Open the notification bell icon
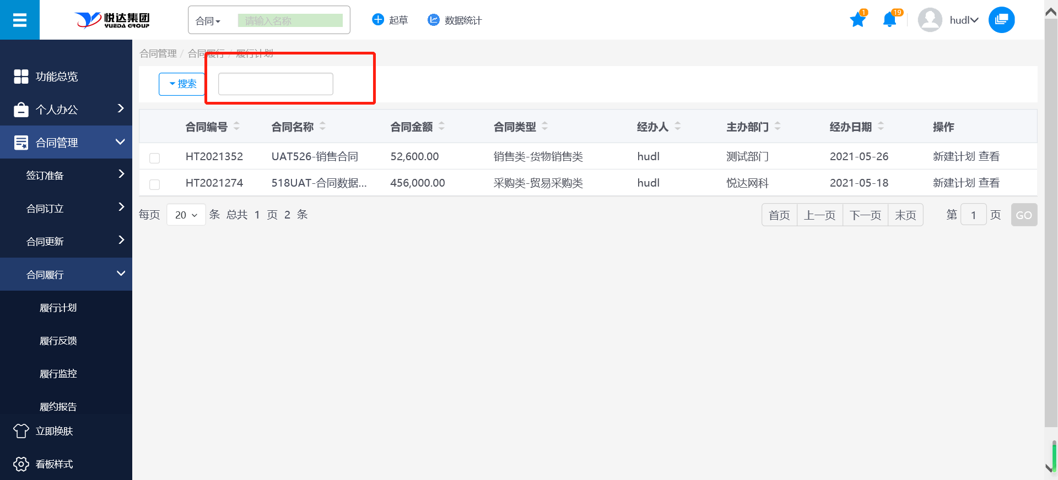Image resolution: width=1058 pixels, height=480 pixels. 889,20
